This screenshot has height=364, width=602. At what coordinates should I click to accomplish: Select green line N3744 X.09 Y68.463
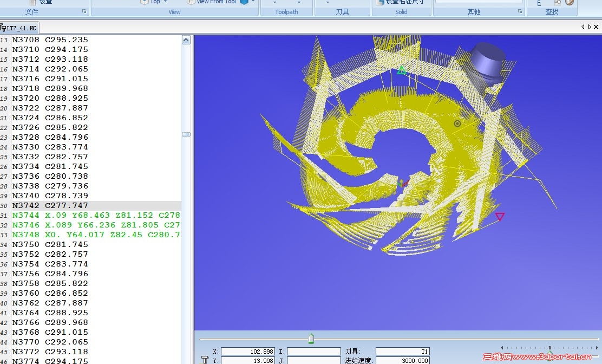(96, 216)
